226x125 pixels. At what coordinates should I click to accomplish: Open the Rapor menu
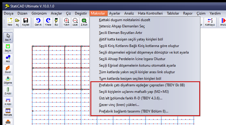(x=188, y=13)
